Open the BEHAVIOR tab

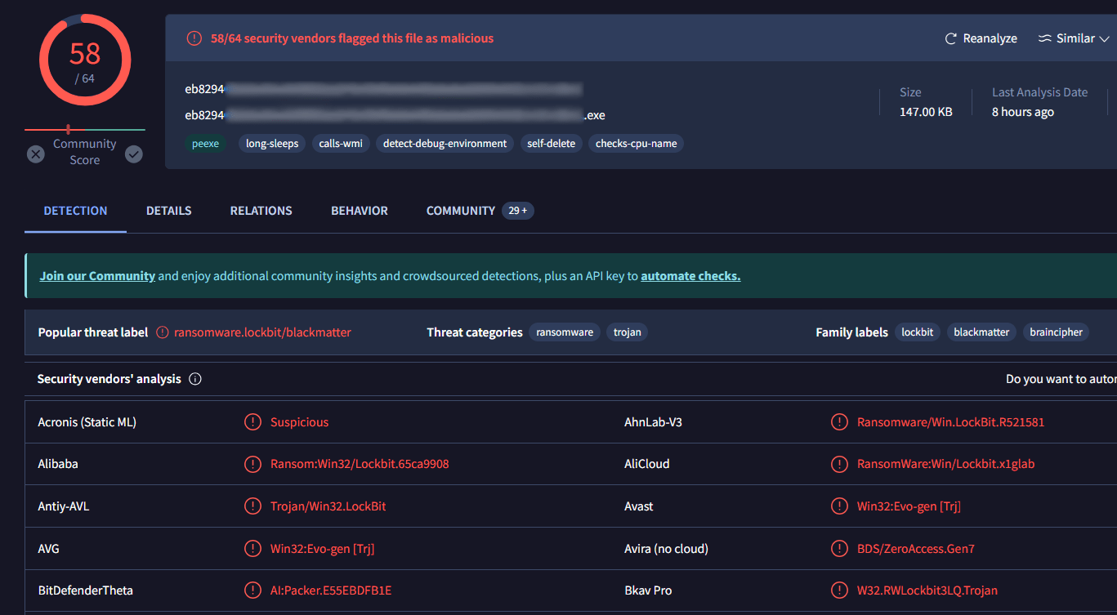pos(359,211)
